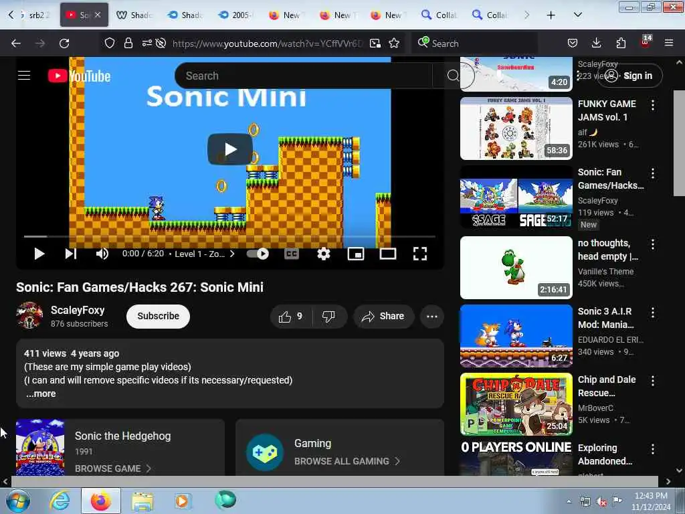This screenshot has height=514, width=685.
Task: Open Windows Media Player from taskbar
Action: [183, 501]
